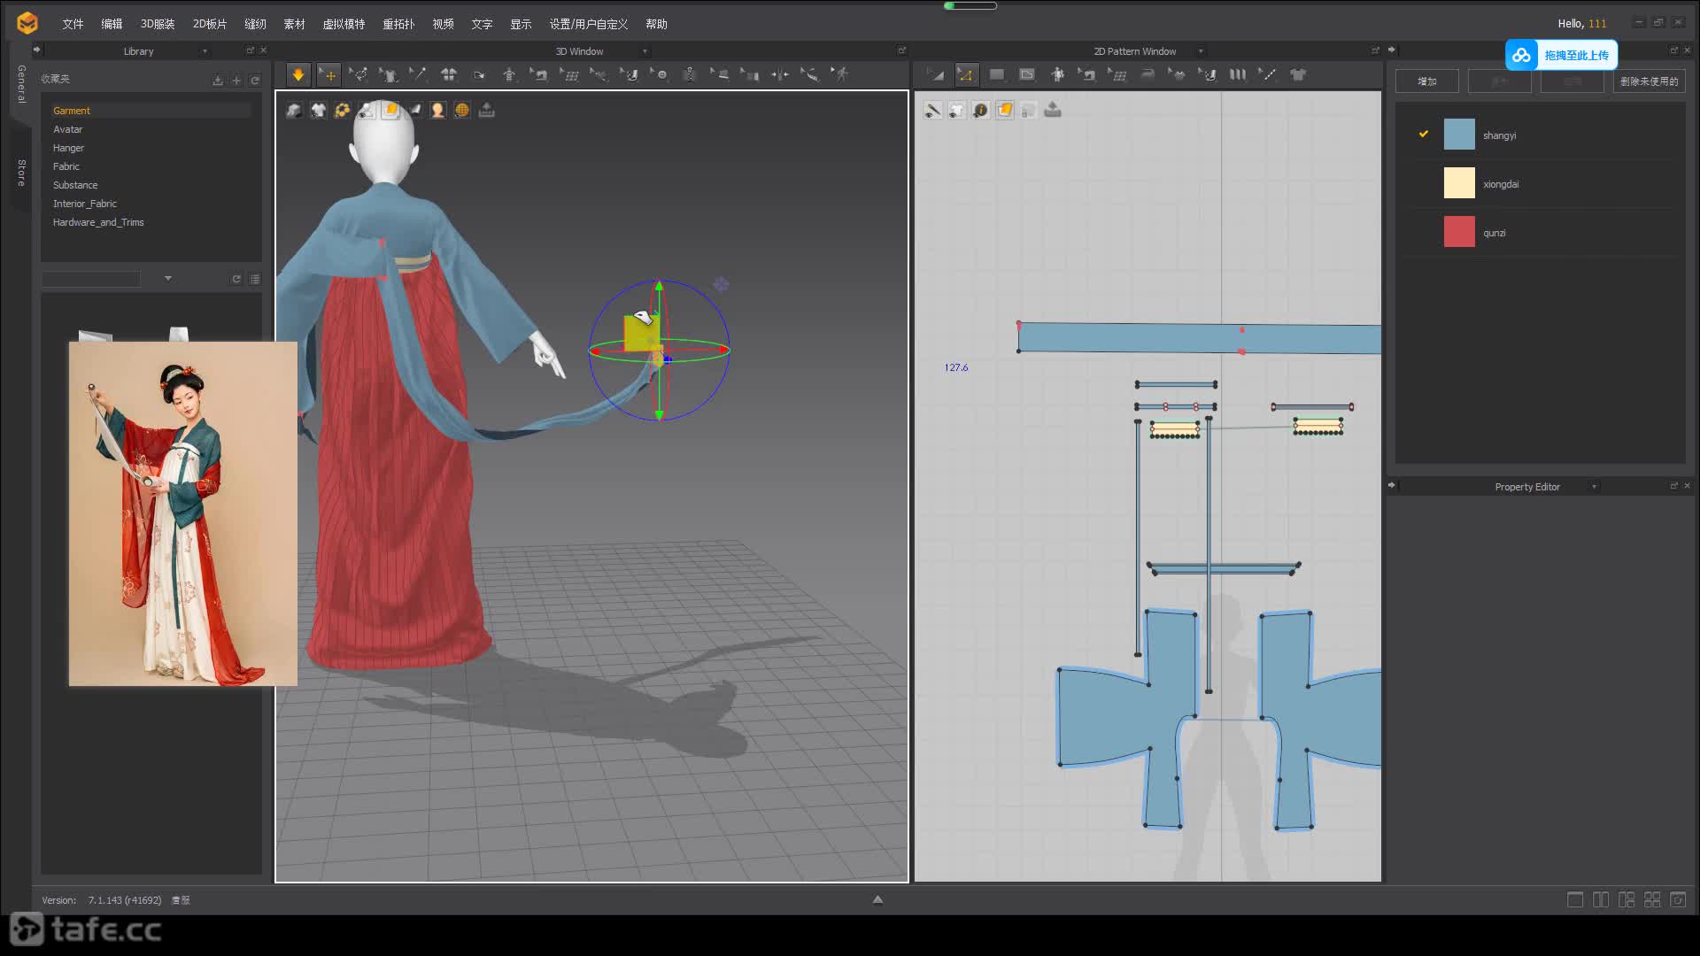This screenshot has width=1700, height=956.
Task: Collapse the Library panel using its arrow icon
Action: coord(36,50)
